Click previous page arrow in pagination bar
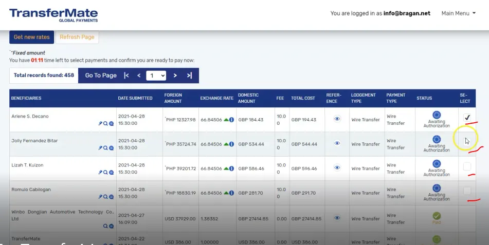489x245 pixels. pyautogui.click(x=139, y=76)
